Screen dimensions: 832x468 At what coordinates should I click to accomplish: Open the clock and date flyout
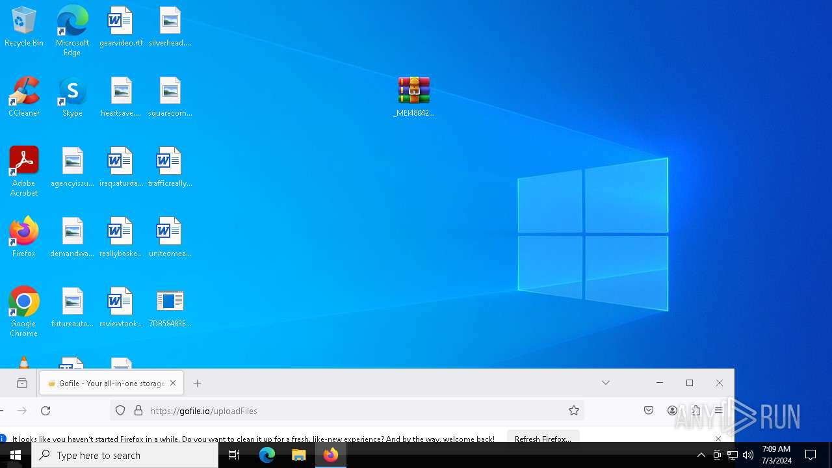click(776, 455)
